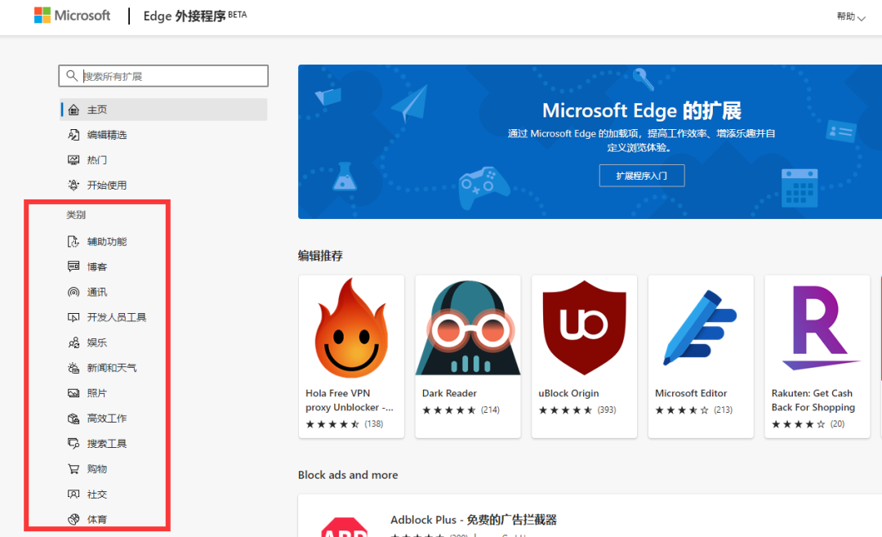Select the 主页 home icon

pos(73,110)
